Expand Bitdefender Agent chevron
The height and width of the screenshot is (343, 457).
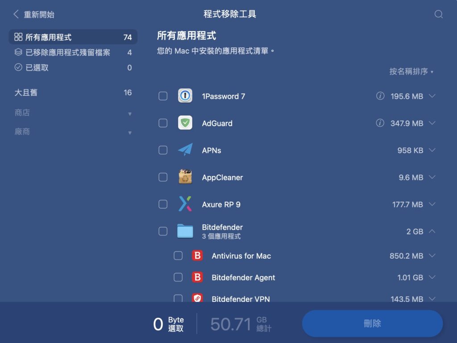[432, 277]
